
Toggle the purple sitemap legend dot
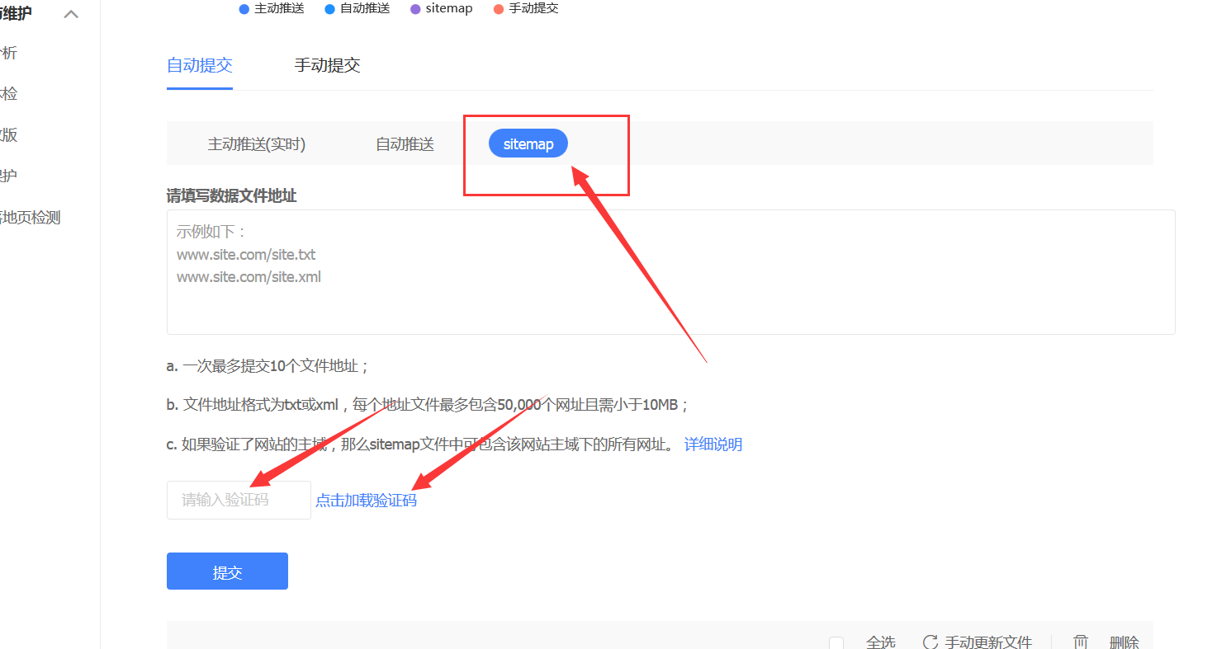pyautogui.click(x=415, y=9)
